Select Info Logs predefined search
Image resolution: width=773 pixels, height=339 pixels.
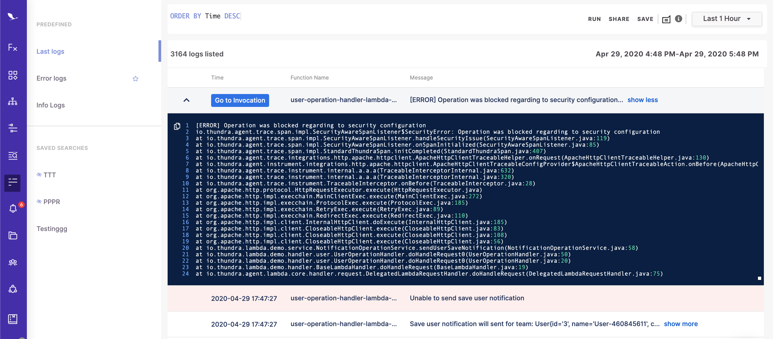(50, 105)
